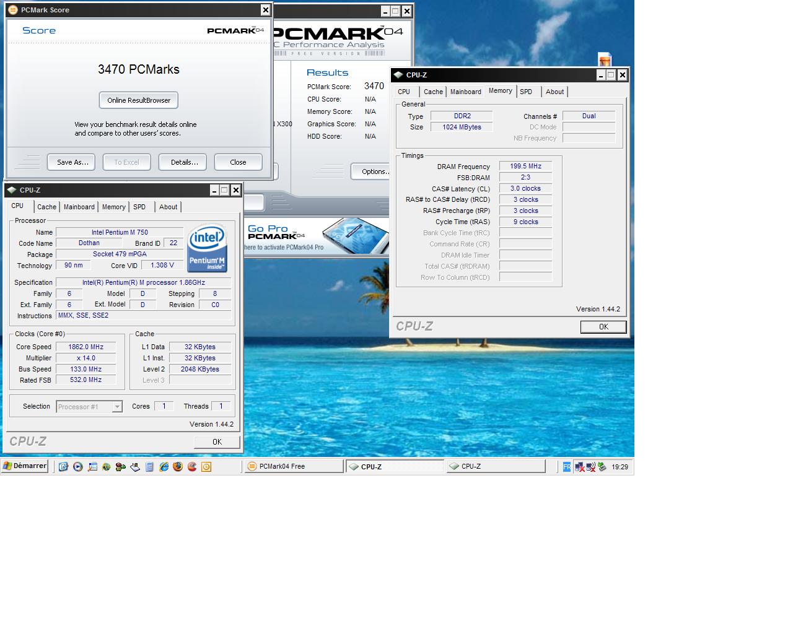Viewport: 793px width, 634px height.
Task: Click the calculator icon in quick launch
Action: pyautogui.click(x=149, y=467)
